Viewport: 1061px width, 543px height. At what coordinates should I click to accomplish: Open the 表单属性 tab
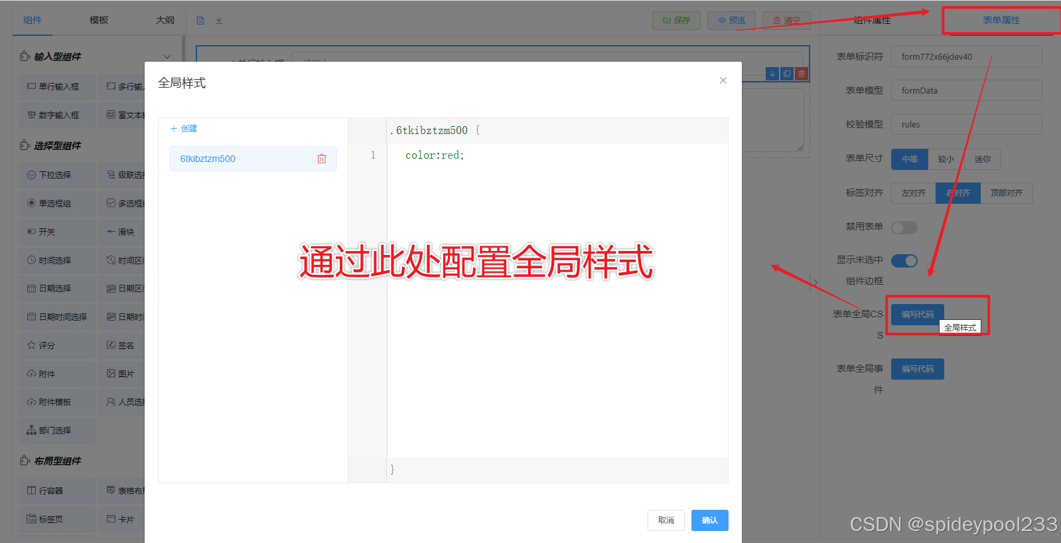point(1001,20)
